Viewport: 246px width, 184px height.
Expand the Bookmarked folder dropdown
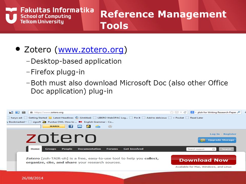tap(17, 122)
